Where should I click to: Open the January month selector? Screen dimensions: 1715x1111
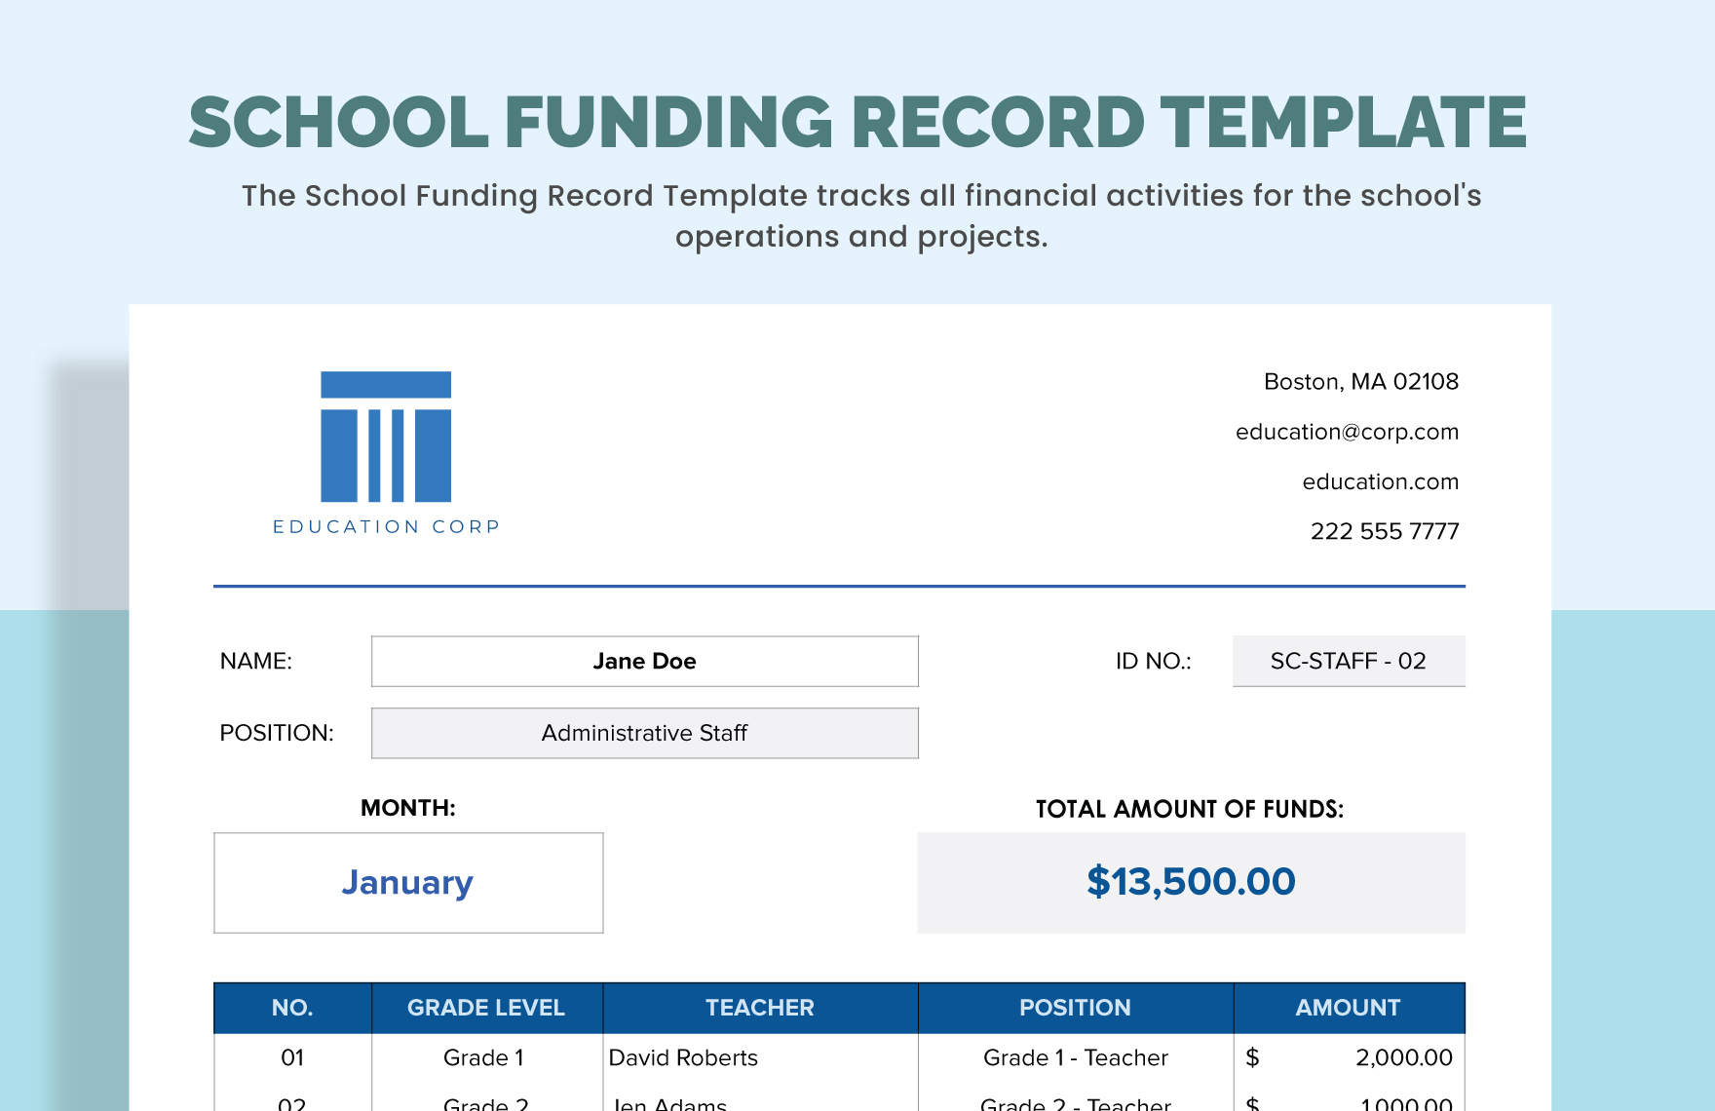(407, 883)
